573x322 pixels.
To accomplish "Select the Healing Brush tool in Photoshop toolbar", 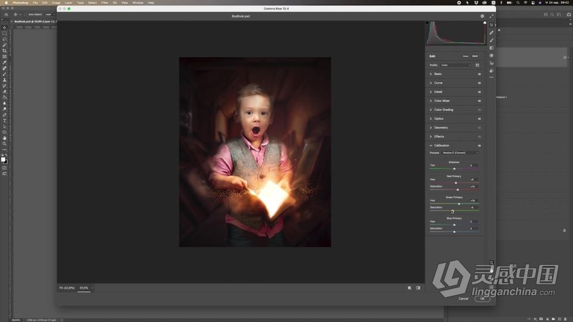I will pyautogui.click(x=4, y=68).
